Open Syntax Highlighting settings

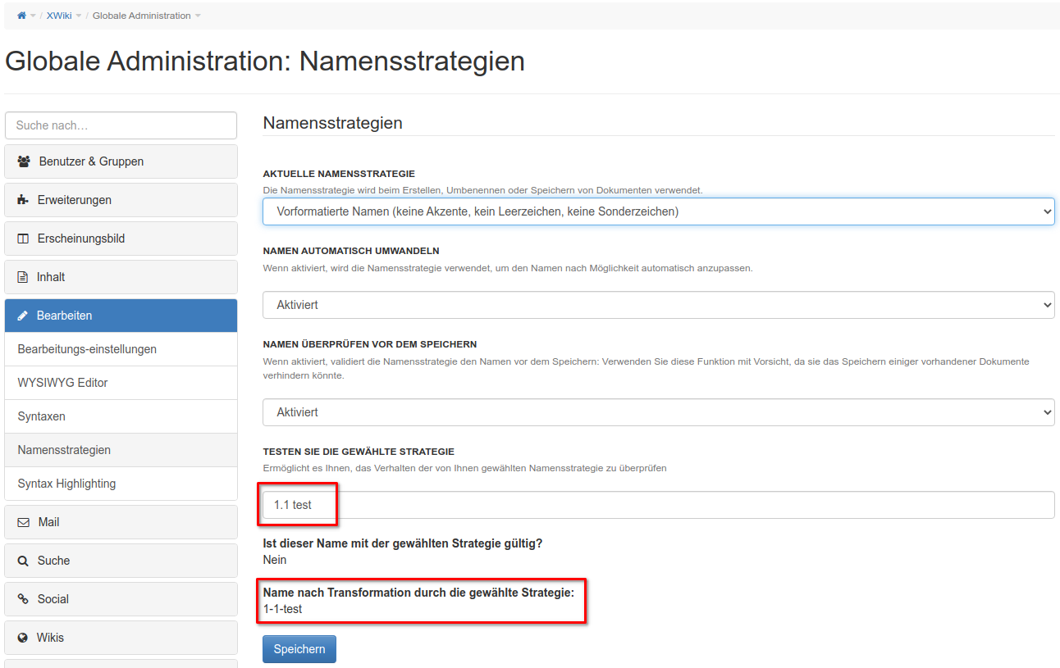click(121, 484)
